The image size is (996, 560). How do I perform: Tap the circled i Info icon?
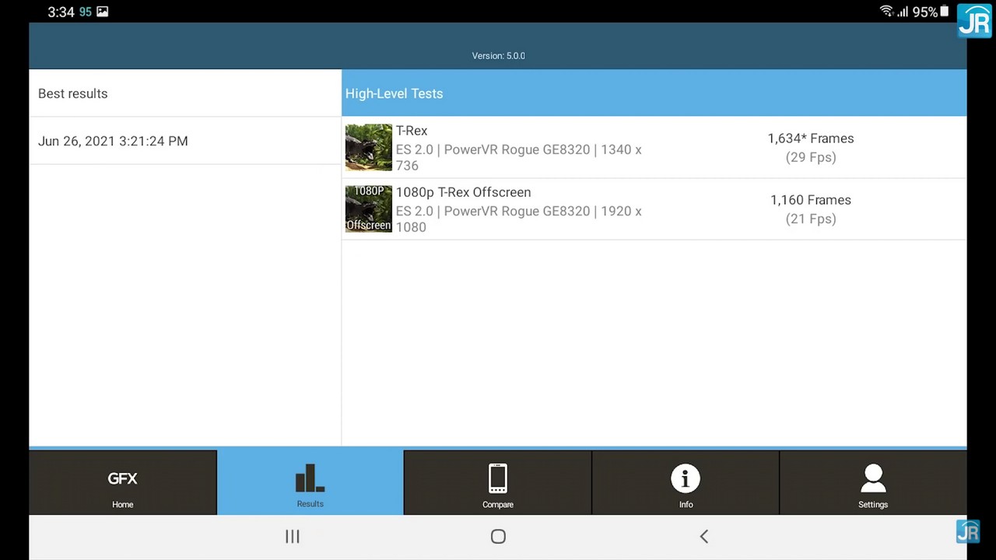(x=686, y=478)
